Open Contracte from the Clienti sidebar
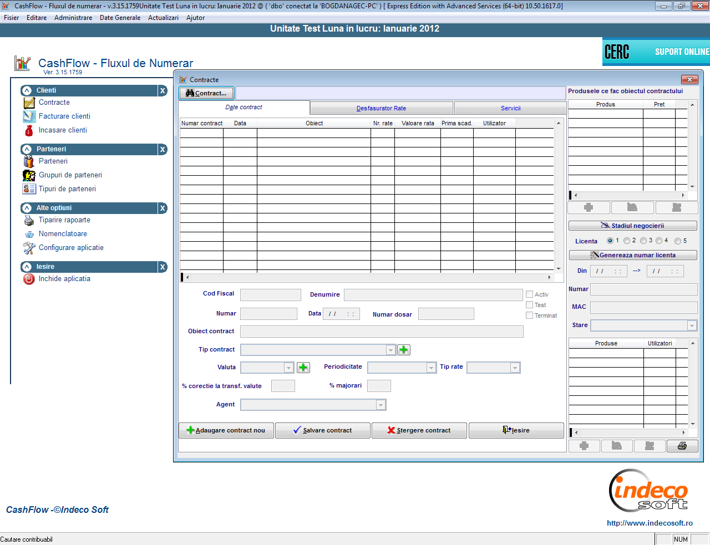Image resolution: width=710 pixels, height=545 pixels. (54, 103)
